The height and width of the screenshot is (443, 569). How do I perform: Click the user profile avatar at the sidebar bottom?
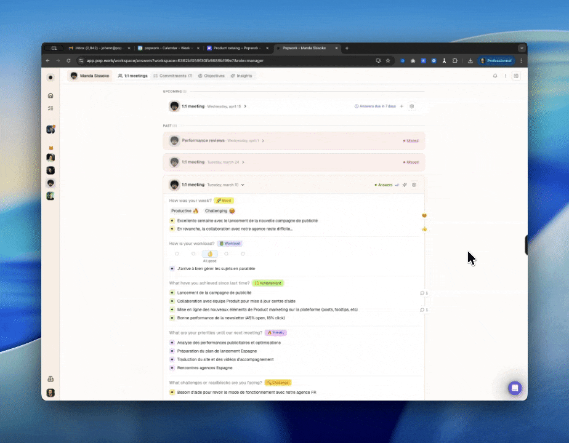(x=50, y=393)
